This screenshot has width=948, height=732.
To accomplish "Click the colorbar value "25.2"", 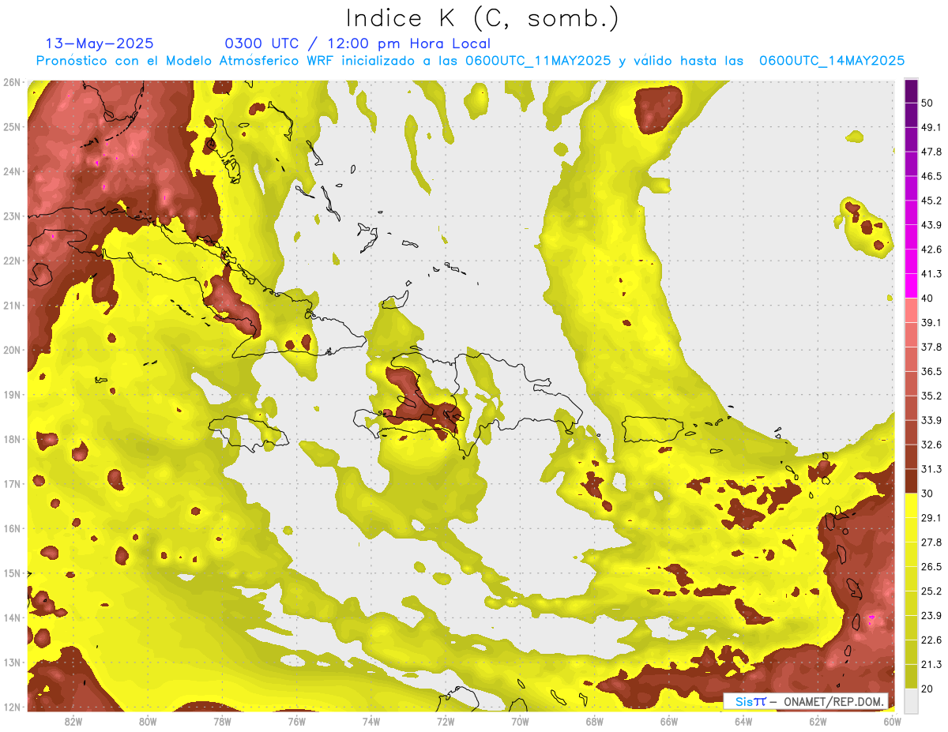I will tap(931, 591).
